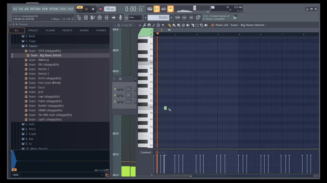327x183 pixels.
Task: Select the Paint brush tool in piano roll
Action: pos(174,25)
